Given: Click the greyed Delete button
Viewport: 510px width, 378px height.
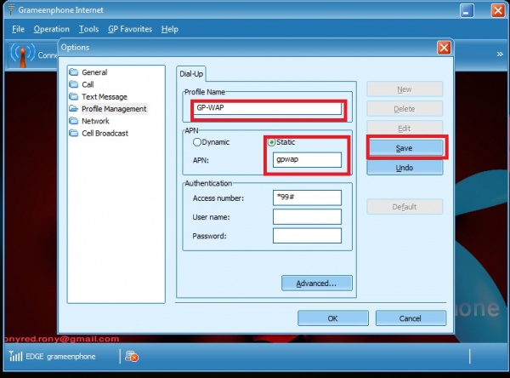Looking at the screenshot, I should click(405, 109).
